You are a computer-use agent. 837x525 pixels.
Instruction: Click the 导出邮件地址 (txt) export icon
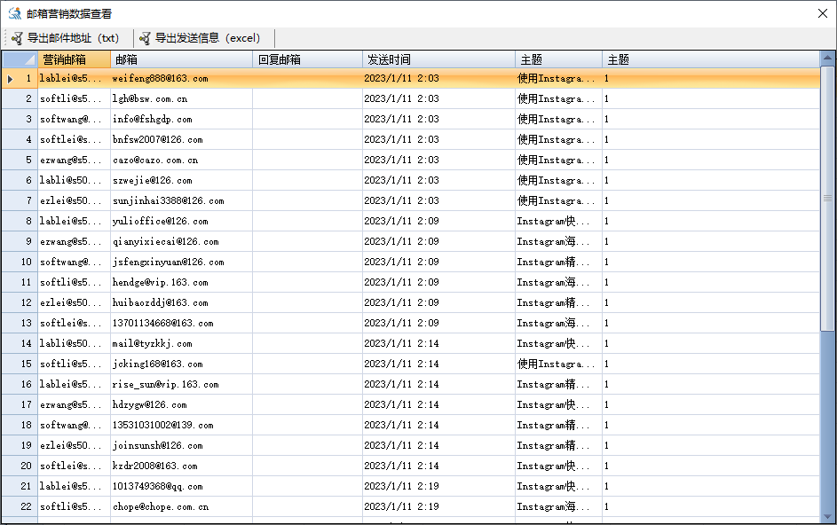coord(16,38)
